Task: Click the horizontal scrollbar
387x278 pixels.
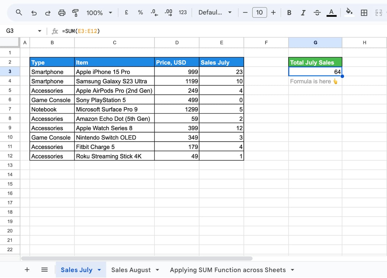Action: click(137, 258)
